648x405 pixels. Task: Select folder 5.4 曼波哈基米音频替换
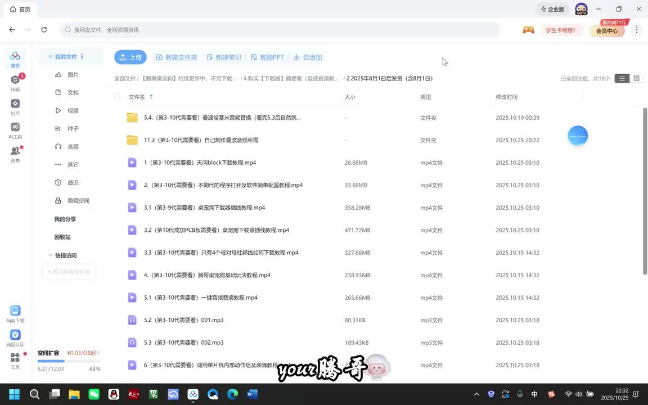tap(222, 118)
